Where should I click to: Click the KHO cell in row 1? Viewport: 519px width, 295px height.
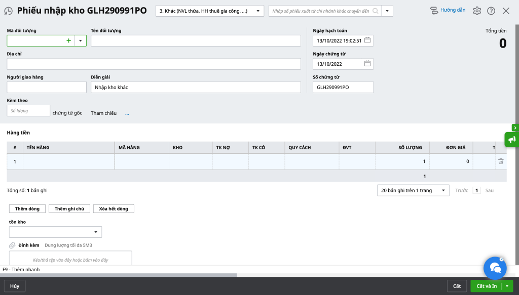coord(191,161)
